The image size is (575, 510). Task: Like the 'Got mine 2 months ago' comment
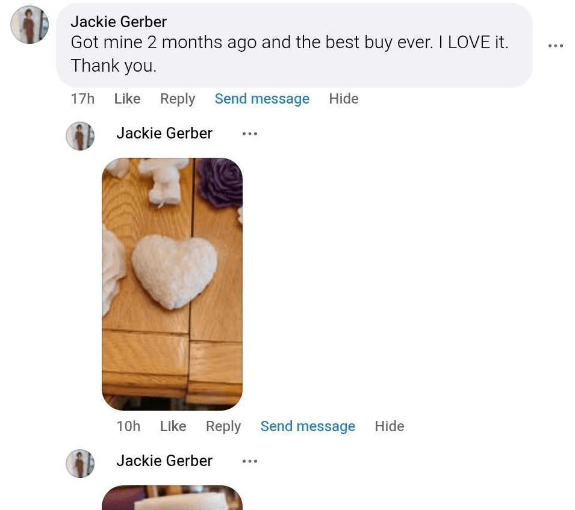[x=127, y=99]
